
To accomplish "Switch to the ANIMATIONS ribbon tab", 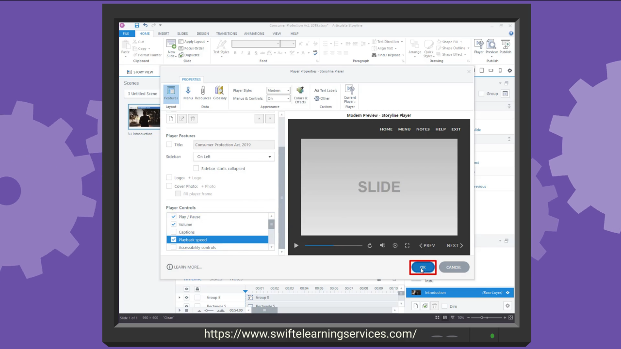I will coord(254,33).
